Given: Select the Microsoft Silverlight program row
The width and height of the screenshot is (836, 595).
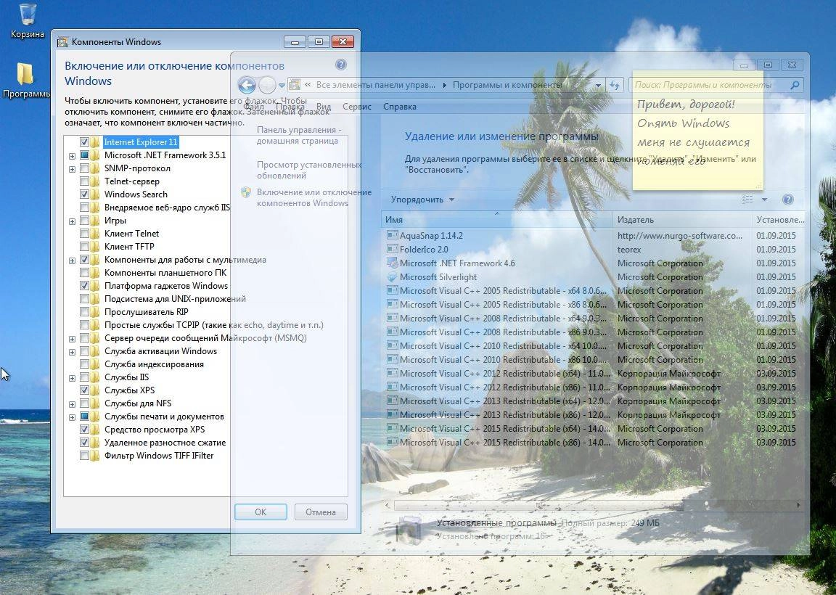Looking at the screenshot, I should pyautogui.click(x=593, y=276).
